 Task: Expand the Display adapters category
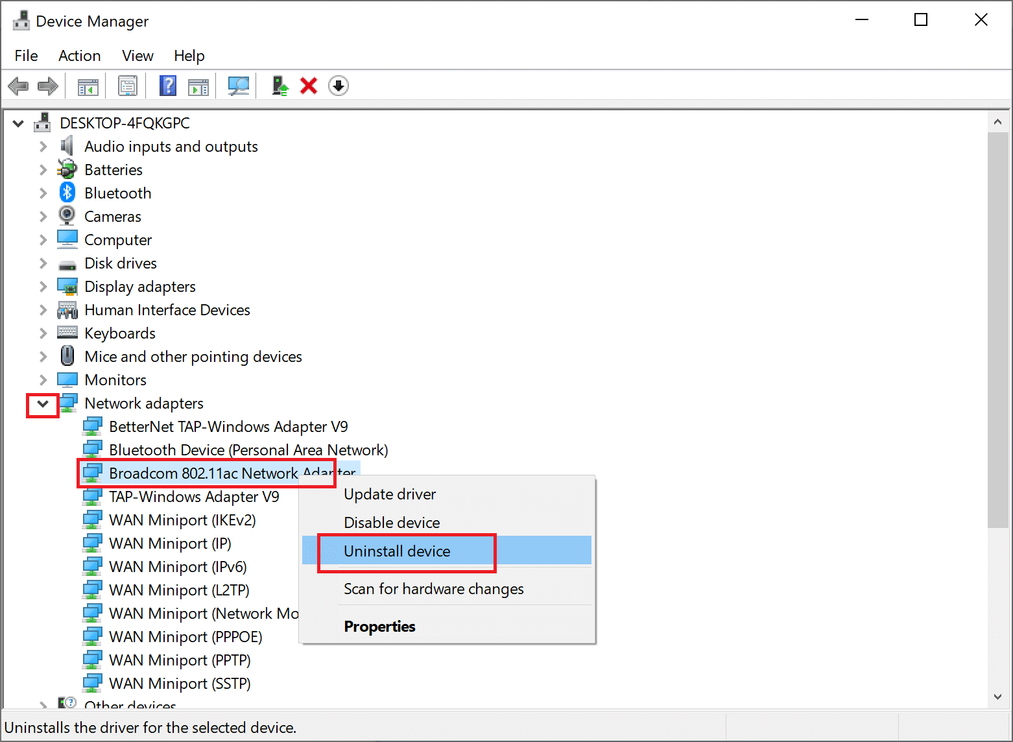click(43, 287)
